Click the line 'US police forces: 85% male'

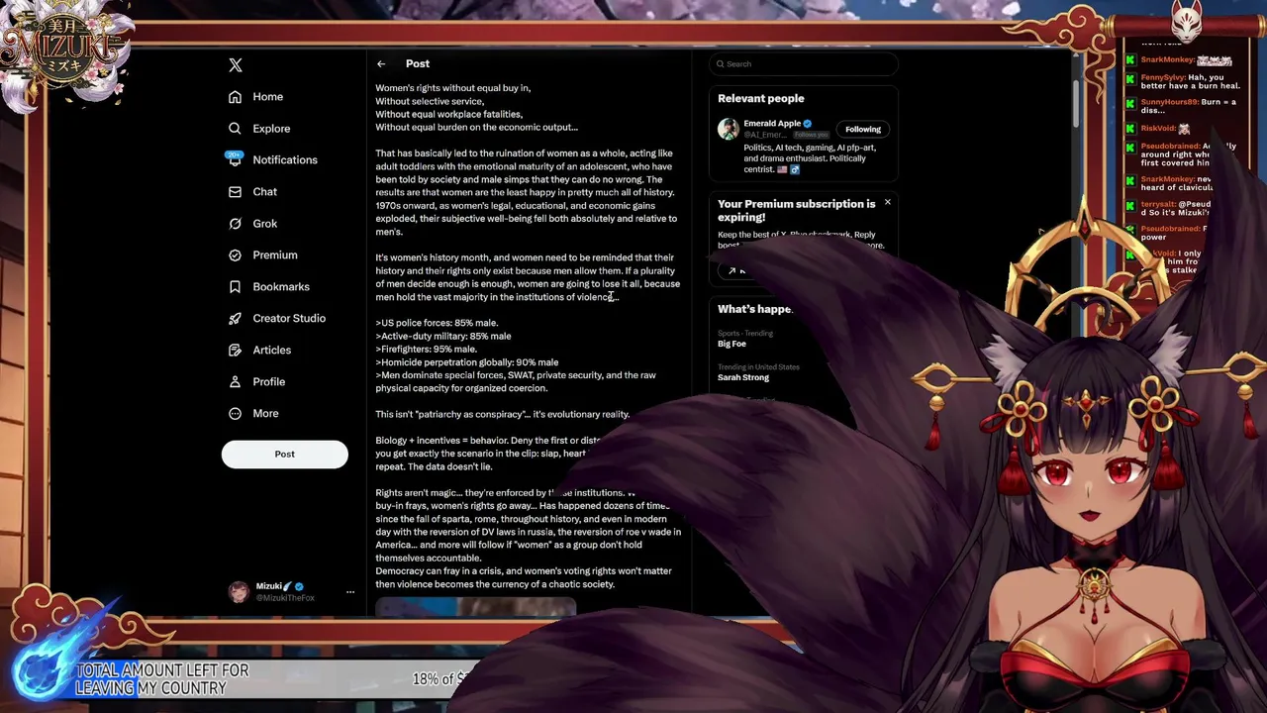437,323
